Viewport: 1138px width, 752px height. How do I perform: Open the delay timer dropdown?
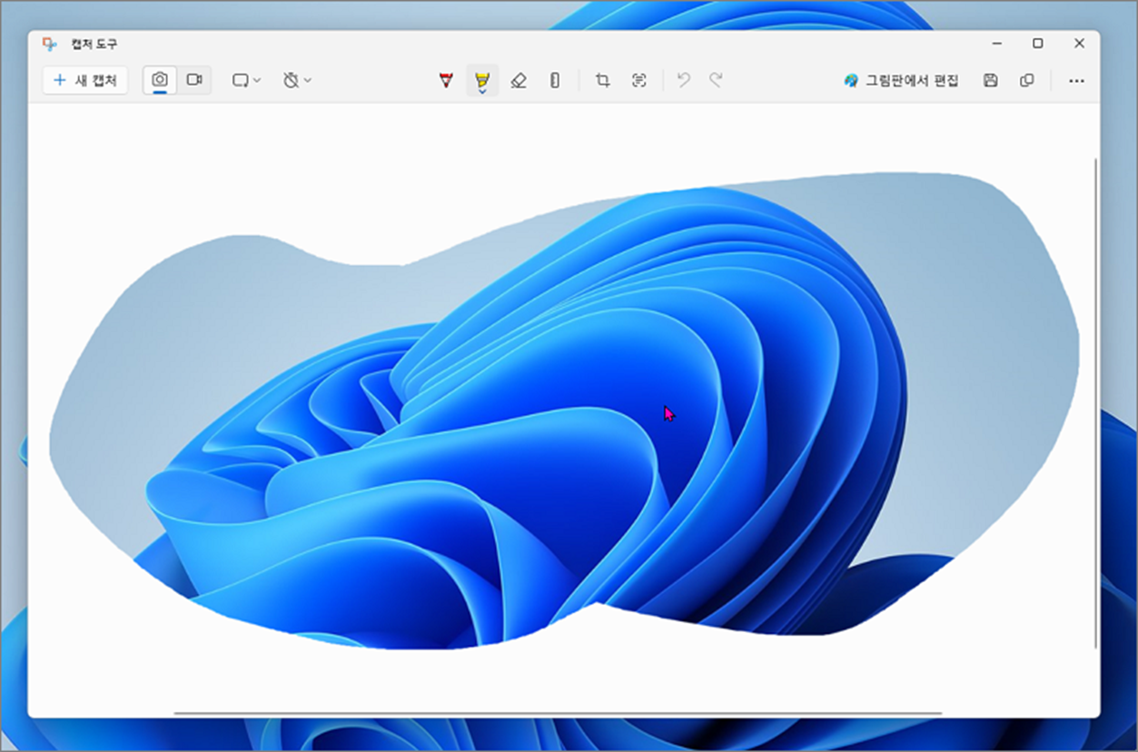[x=297, y=80]
